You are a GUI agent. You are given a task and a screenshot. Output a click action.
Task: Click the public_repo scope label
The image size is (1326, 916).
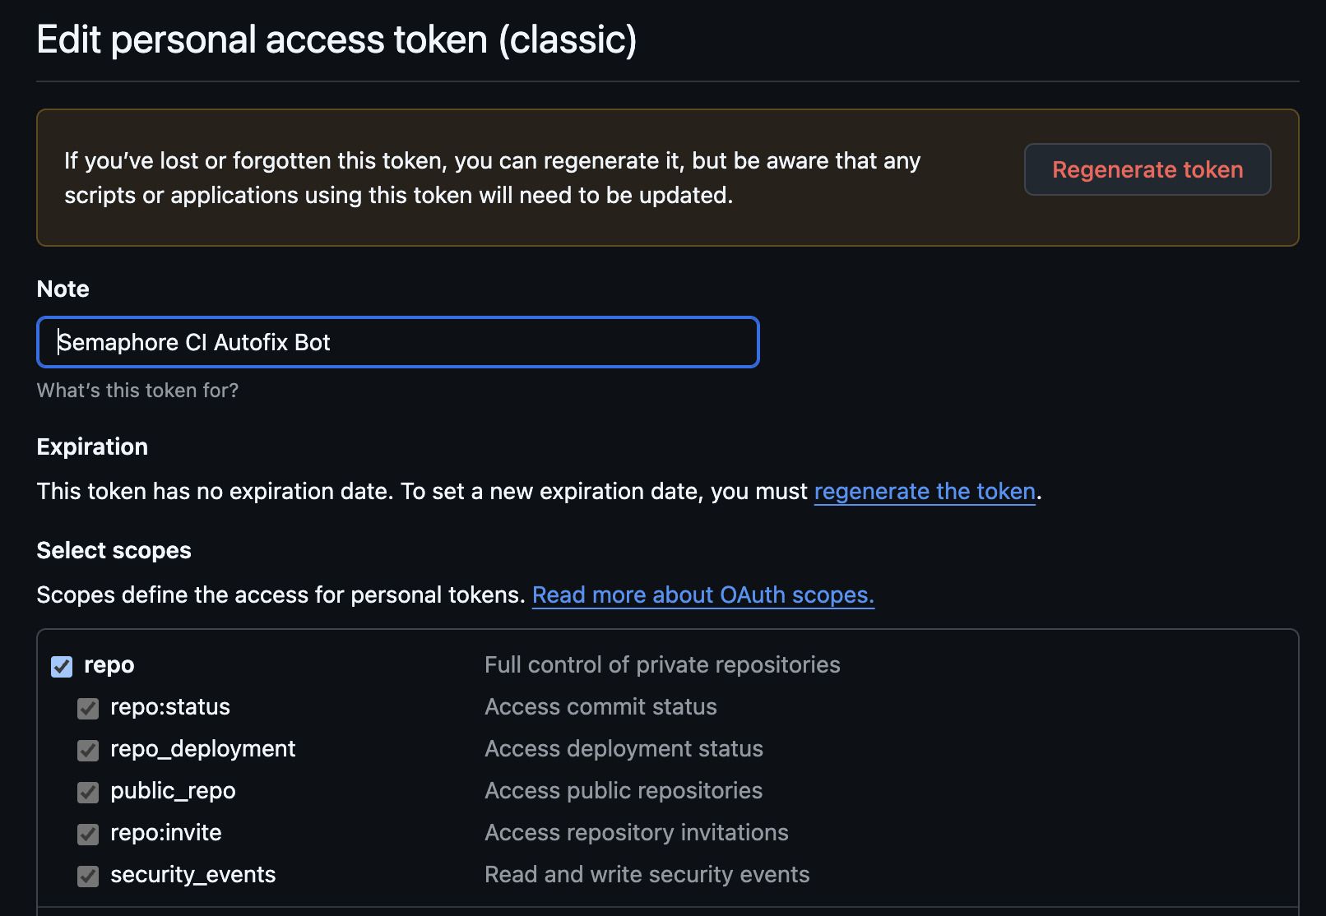pos(173,790)
